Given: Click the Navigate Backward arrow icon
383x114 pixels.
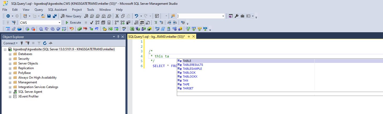Looking at the screenshot, I should pos(8,16).
